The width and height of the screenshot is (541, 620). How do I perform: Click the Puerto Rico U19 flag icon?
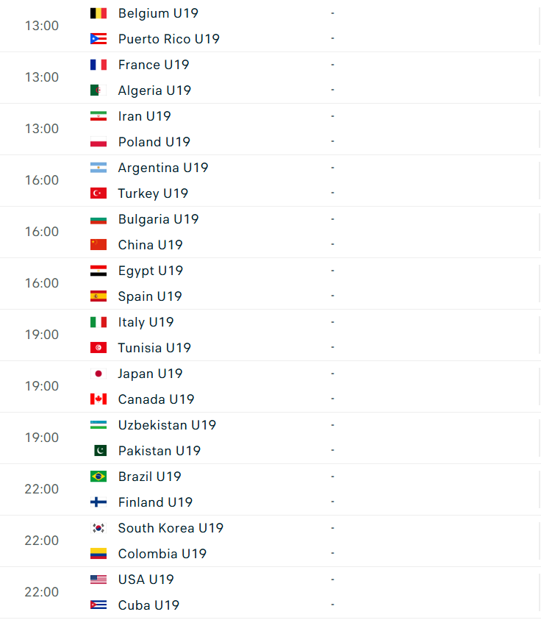[98, 39]
